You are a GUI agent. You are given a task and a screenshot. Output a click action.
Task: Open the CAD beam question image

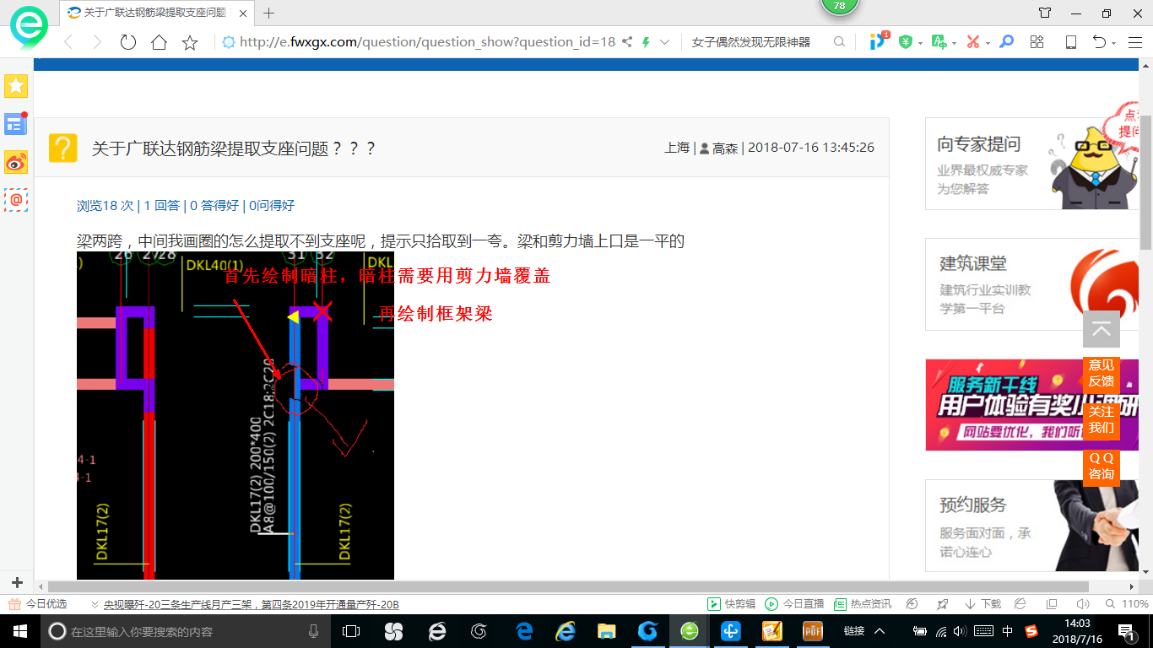click(x=235, y=415)
